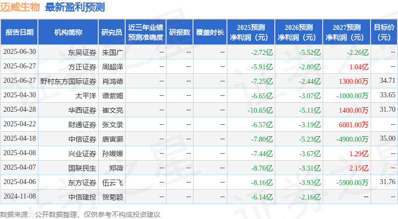The height and width of the screenshot is (219, 398).
Task: Click the -7.25亿 profit value
Action: (x=262, y=81)
